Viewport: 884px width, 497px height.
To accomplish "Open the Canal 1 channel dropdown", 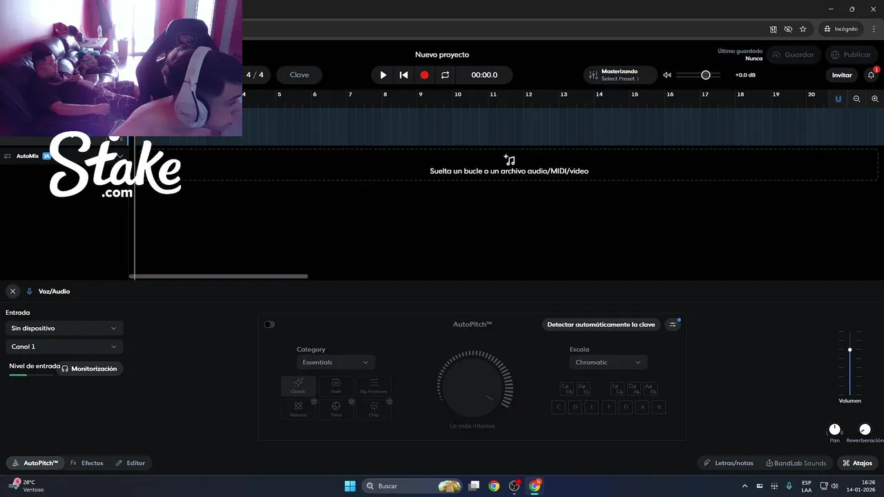I will 64,347.
